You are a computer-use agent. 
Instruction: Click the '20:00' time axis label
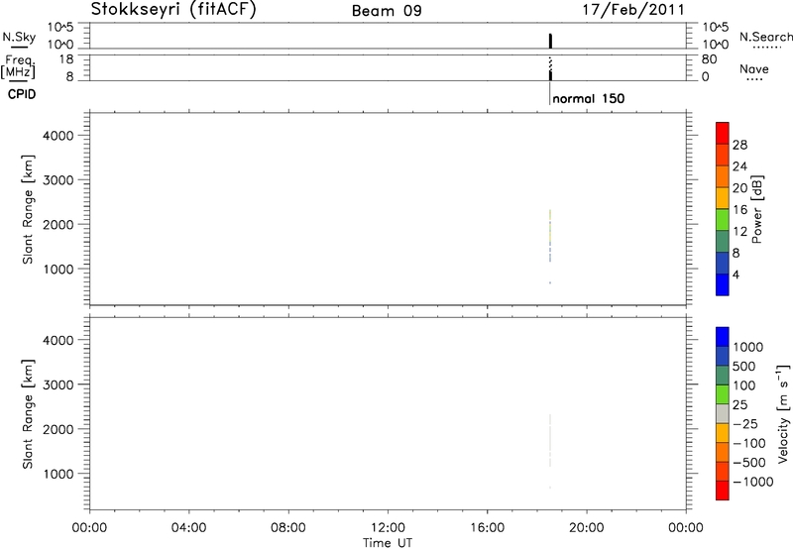point(587,528)
